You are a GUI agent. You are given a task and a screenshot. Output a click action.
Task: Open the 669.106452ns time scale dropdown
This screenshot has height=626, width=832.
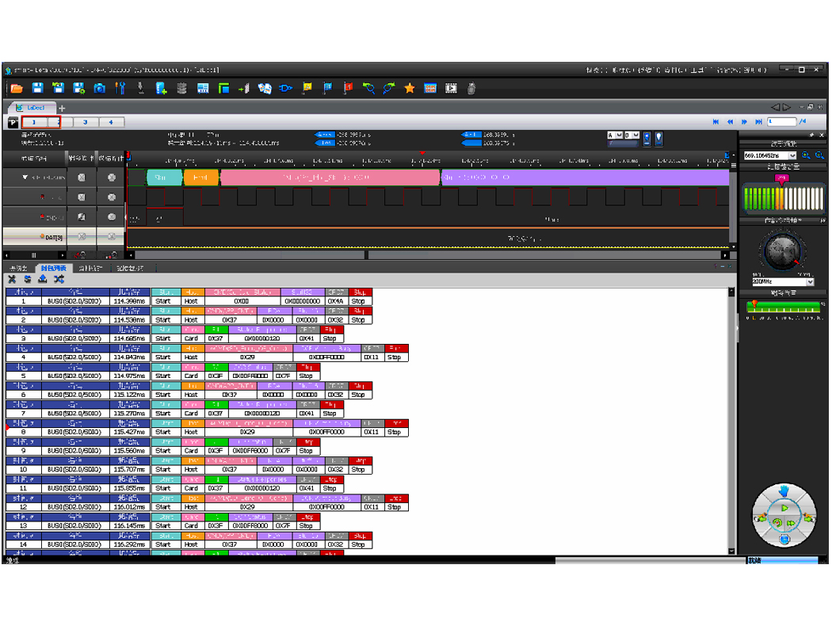[792, 156]
